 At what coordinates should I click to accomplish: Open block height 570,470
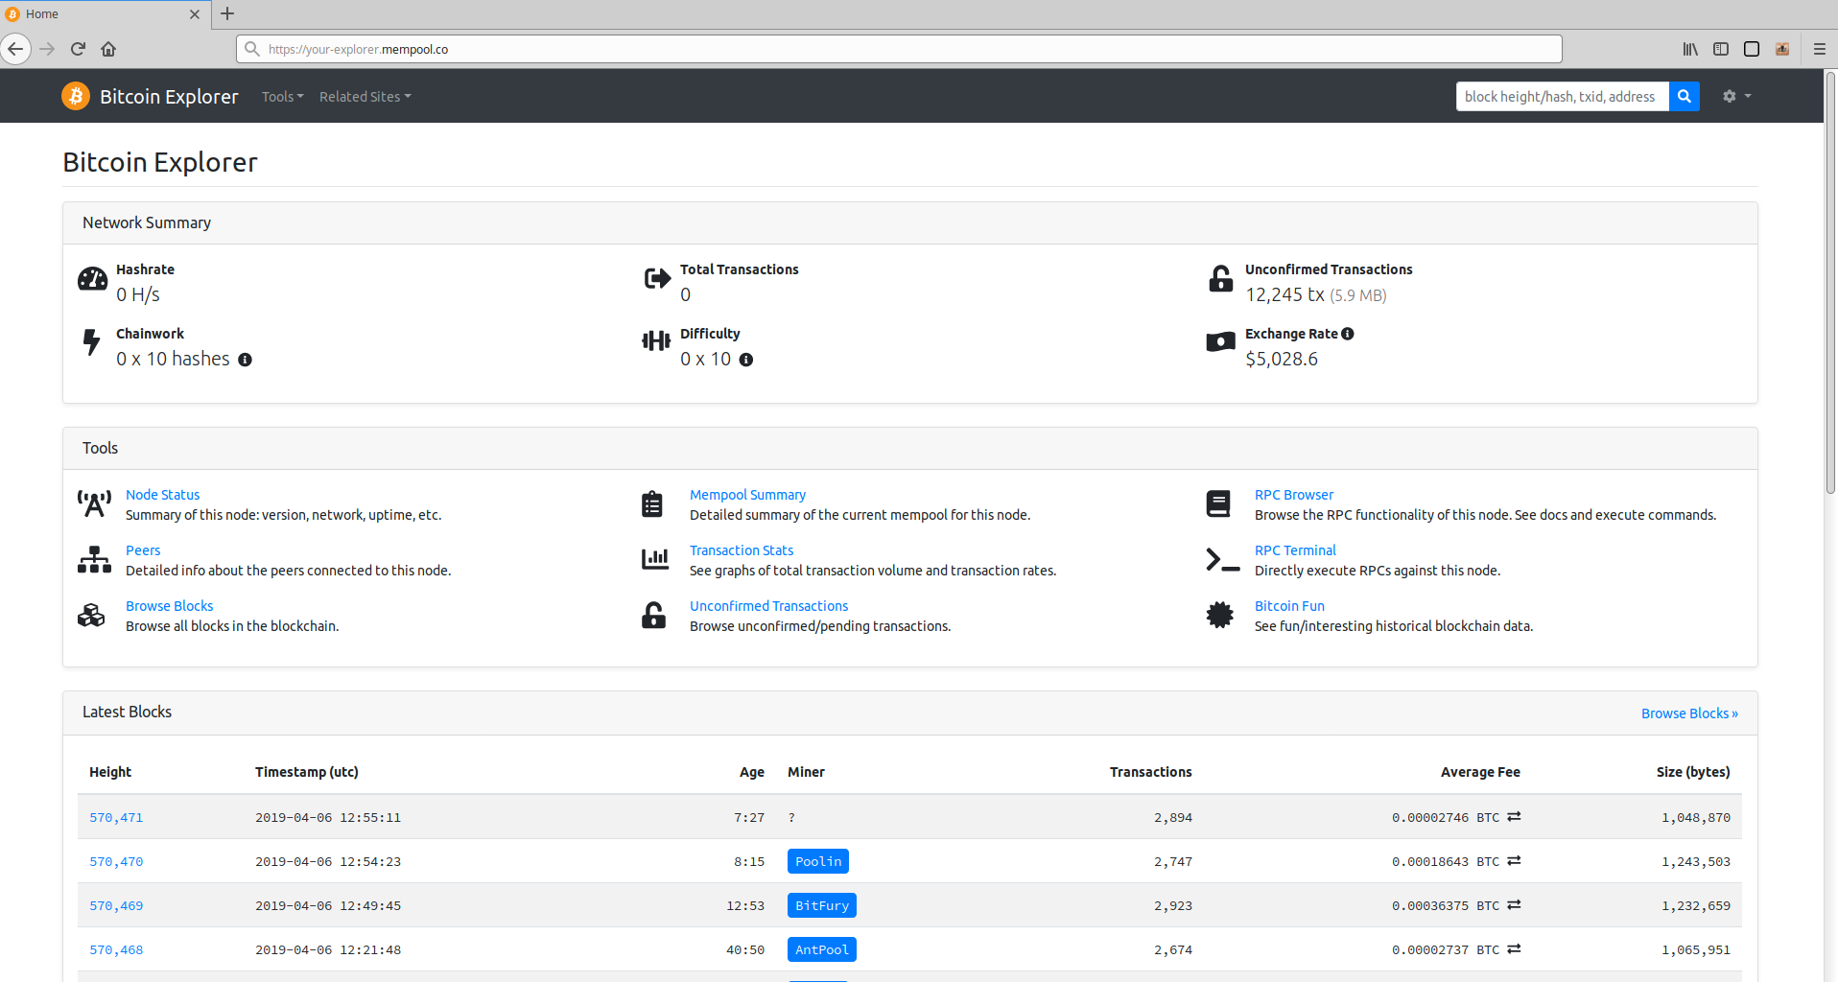tap(116, 862)
